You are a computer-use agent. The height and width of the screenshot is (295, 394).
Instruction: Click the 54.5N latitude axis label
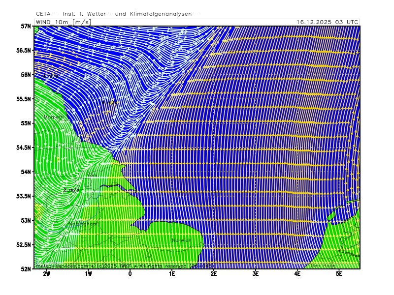pos(24,147)
